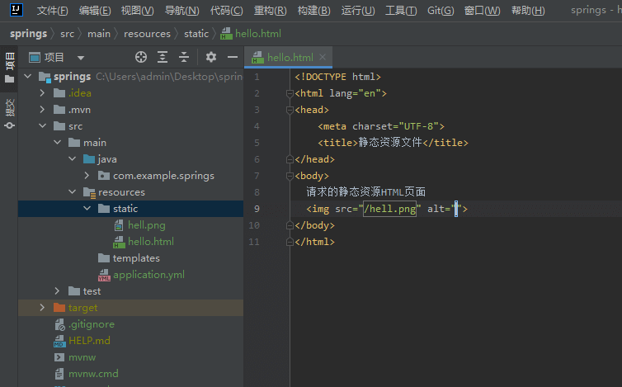Collapse the src folder
The image size is (622, 387).
pos(42,125)
